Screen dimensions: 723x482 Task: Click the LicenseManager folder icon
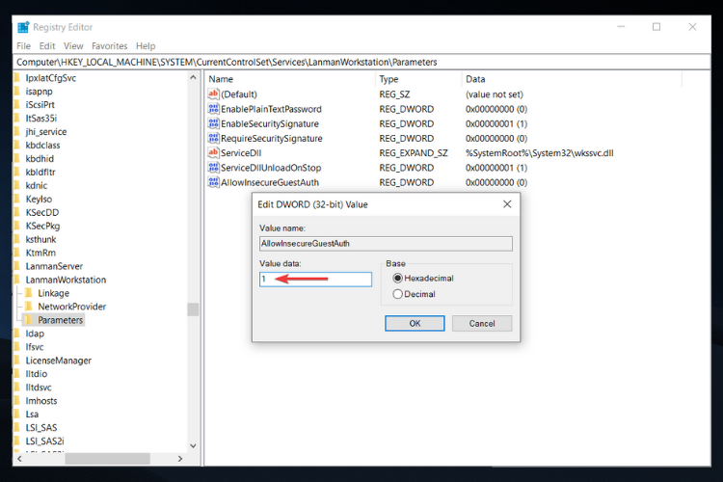coord(17,361)
